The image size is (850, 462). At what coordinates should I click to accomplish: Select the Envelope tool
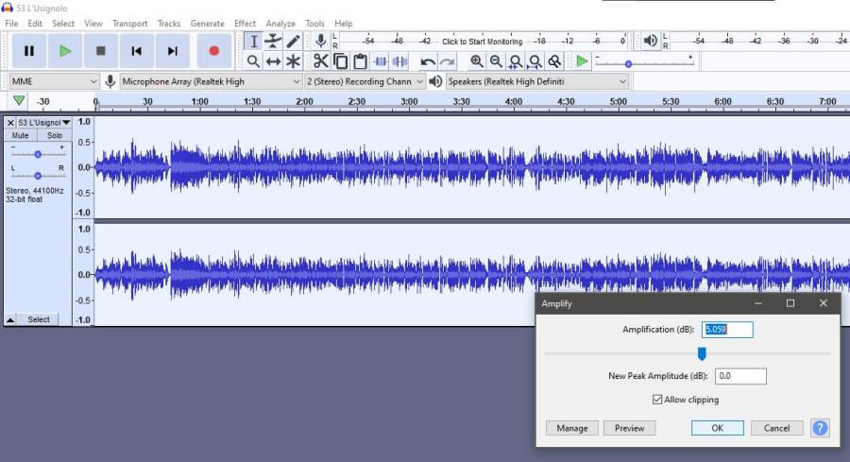273,41
